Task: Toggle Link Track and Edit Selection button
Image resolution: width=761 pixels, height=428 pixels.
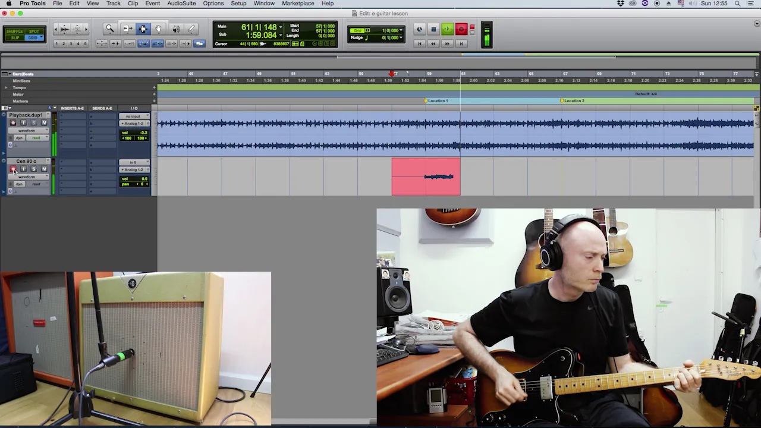Action: 171,43
